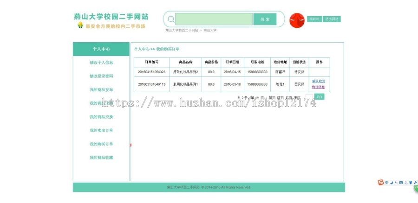Open 修改登录密码 in the sidebar

[101, 76]
